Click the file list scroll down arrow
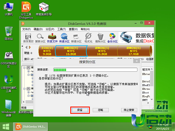The width and height of the screenshot is (175, 131). click(x=152, y=99)
